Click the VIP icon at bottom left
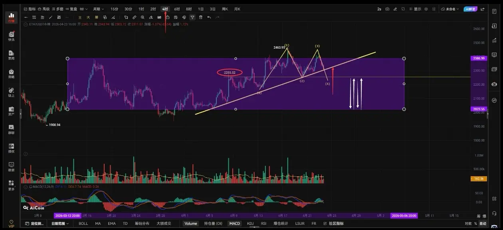The height and width of the screenshot is (230, 503). 11,223
